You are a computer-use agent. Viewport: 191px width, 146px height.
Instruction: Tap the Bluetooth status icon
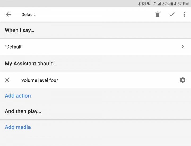(x=139, y=4)
